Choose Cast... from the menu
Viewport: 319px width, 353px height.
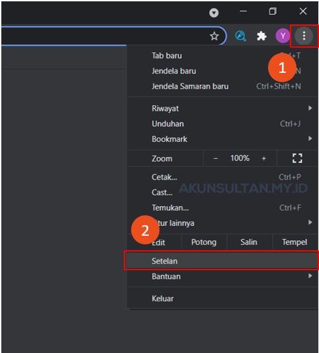pos(222,192)
